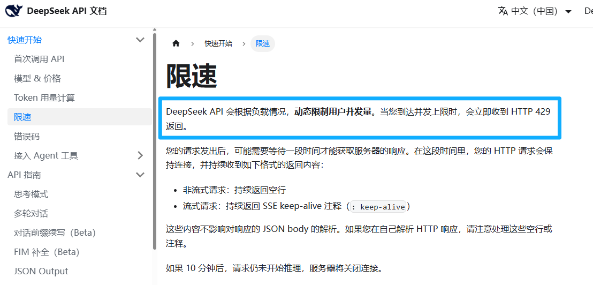The height and width of the screenshot is (285, 593).
Task: Click the paragraph starting 您的请求发出后
Action: pyautogui.click(x=359, y=158)
